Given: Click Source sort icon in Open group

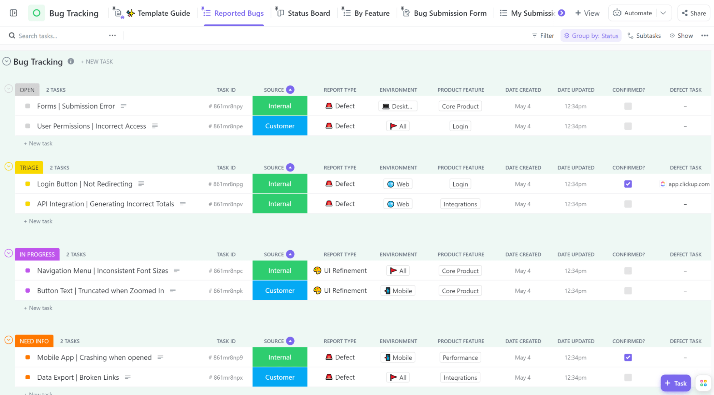Looking at the screenshot, I should click(x=290, y=90).
